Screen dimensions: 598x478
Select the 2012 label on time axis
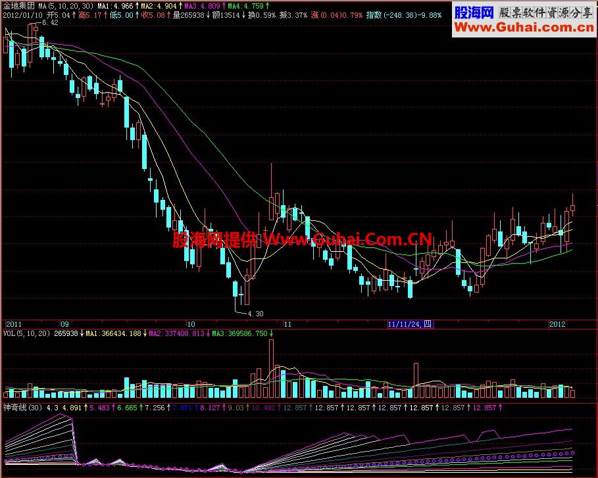coord(557,324)
